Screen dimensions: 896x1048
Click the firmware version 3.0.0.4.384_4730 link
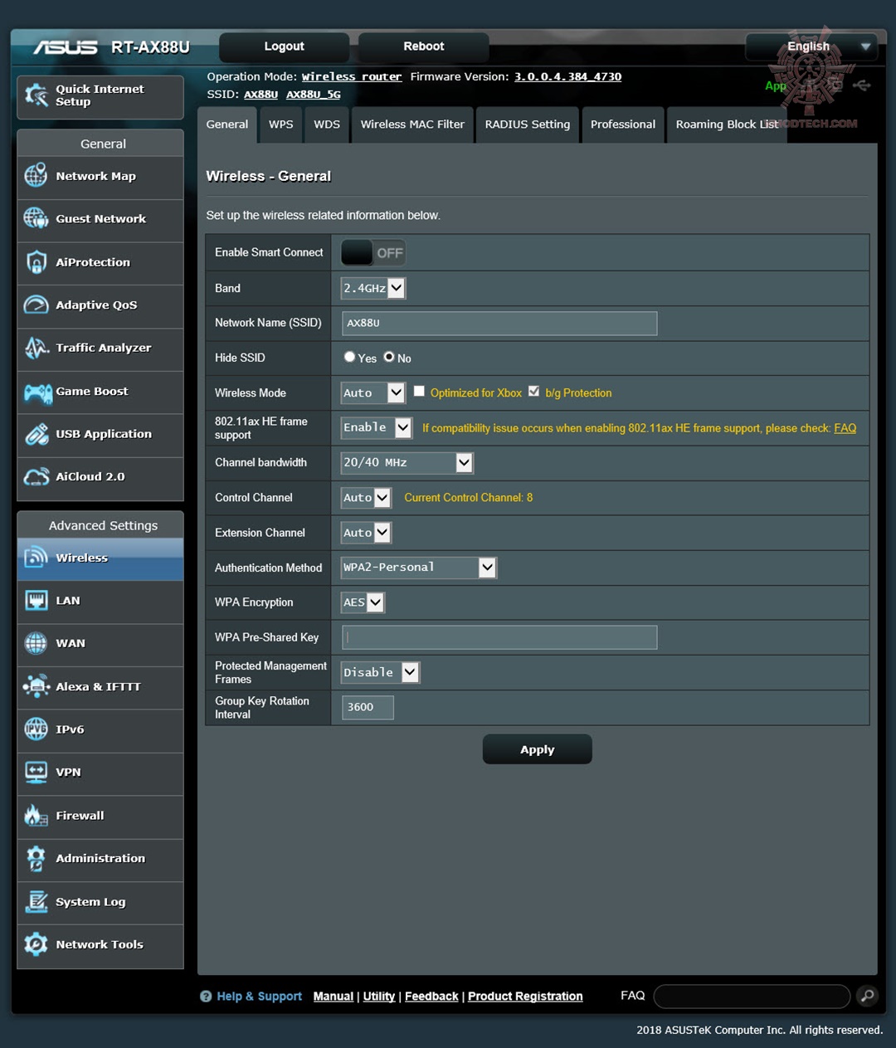[567, 76]
